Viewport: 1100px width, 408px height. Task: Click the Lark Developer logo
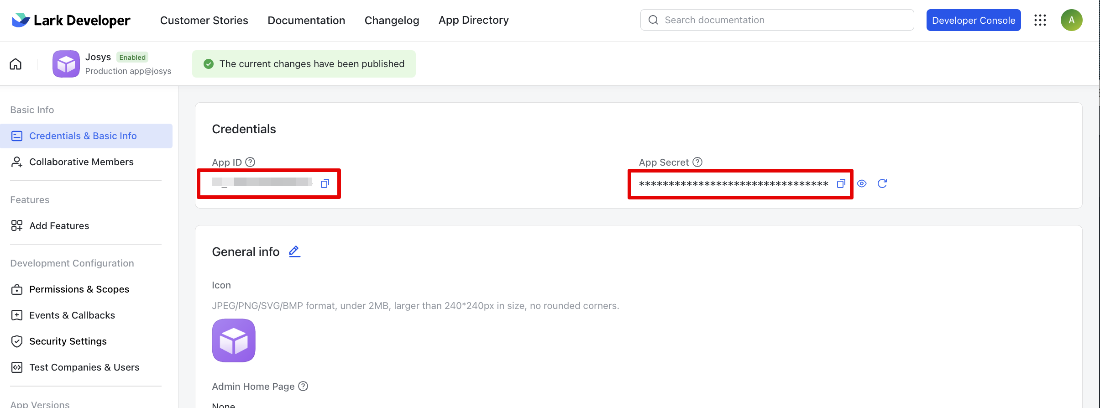click(x=71, y=20)
